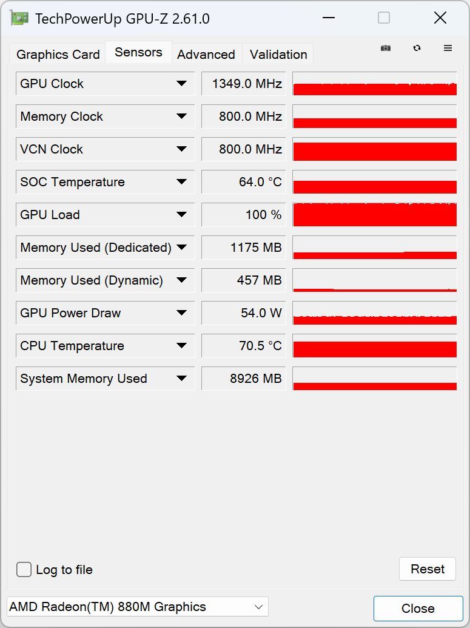The width and height of the screenshot is (470, 628).
Task: Open the Memory Clock sensor dropdown
Action: click(x=181, y=116)
